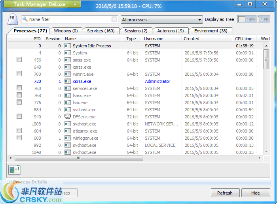Image resolution: width=277 pixels, height=204 pixels.
Task: Tick the checkbox for smss.exe
Action: tap(19, 59)
